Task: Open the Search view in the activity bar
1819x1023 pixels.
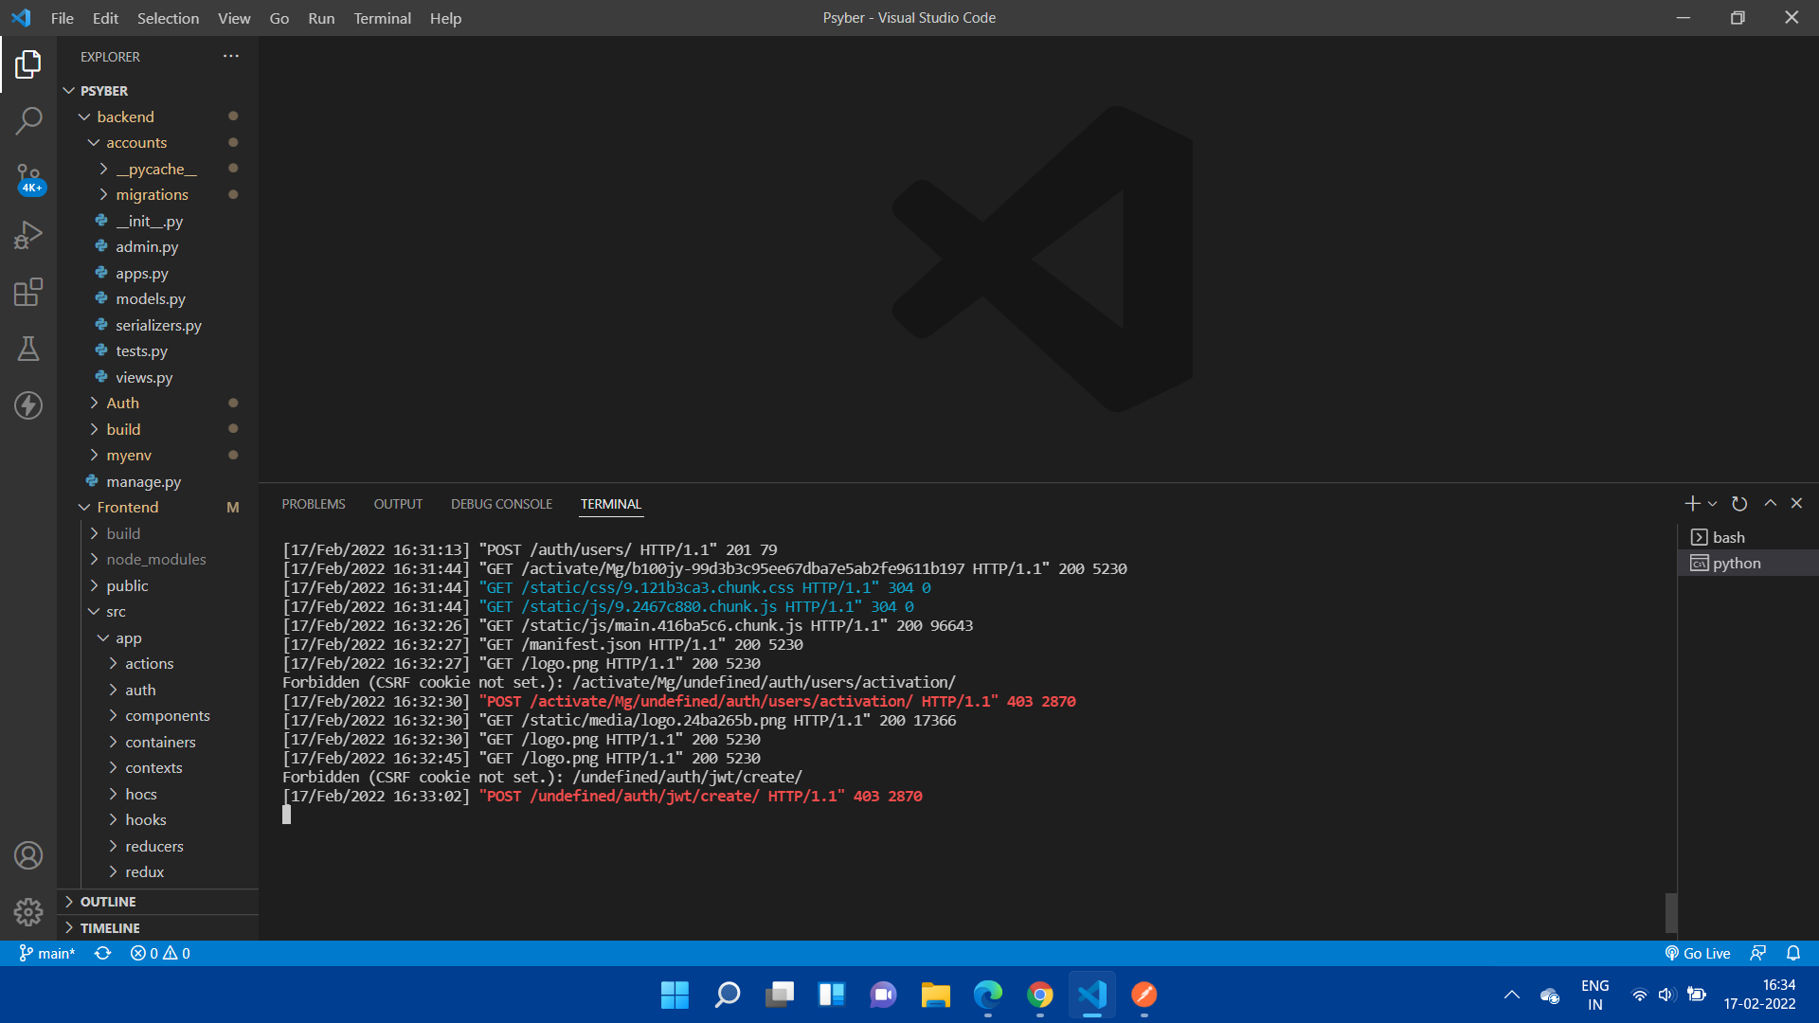Action: [28, 121]
